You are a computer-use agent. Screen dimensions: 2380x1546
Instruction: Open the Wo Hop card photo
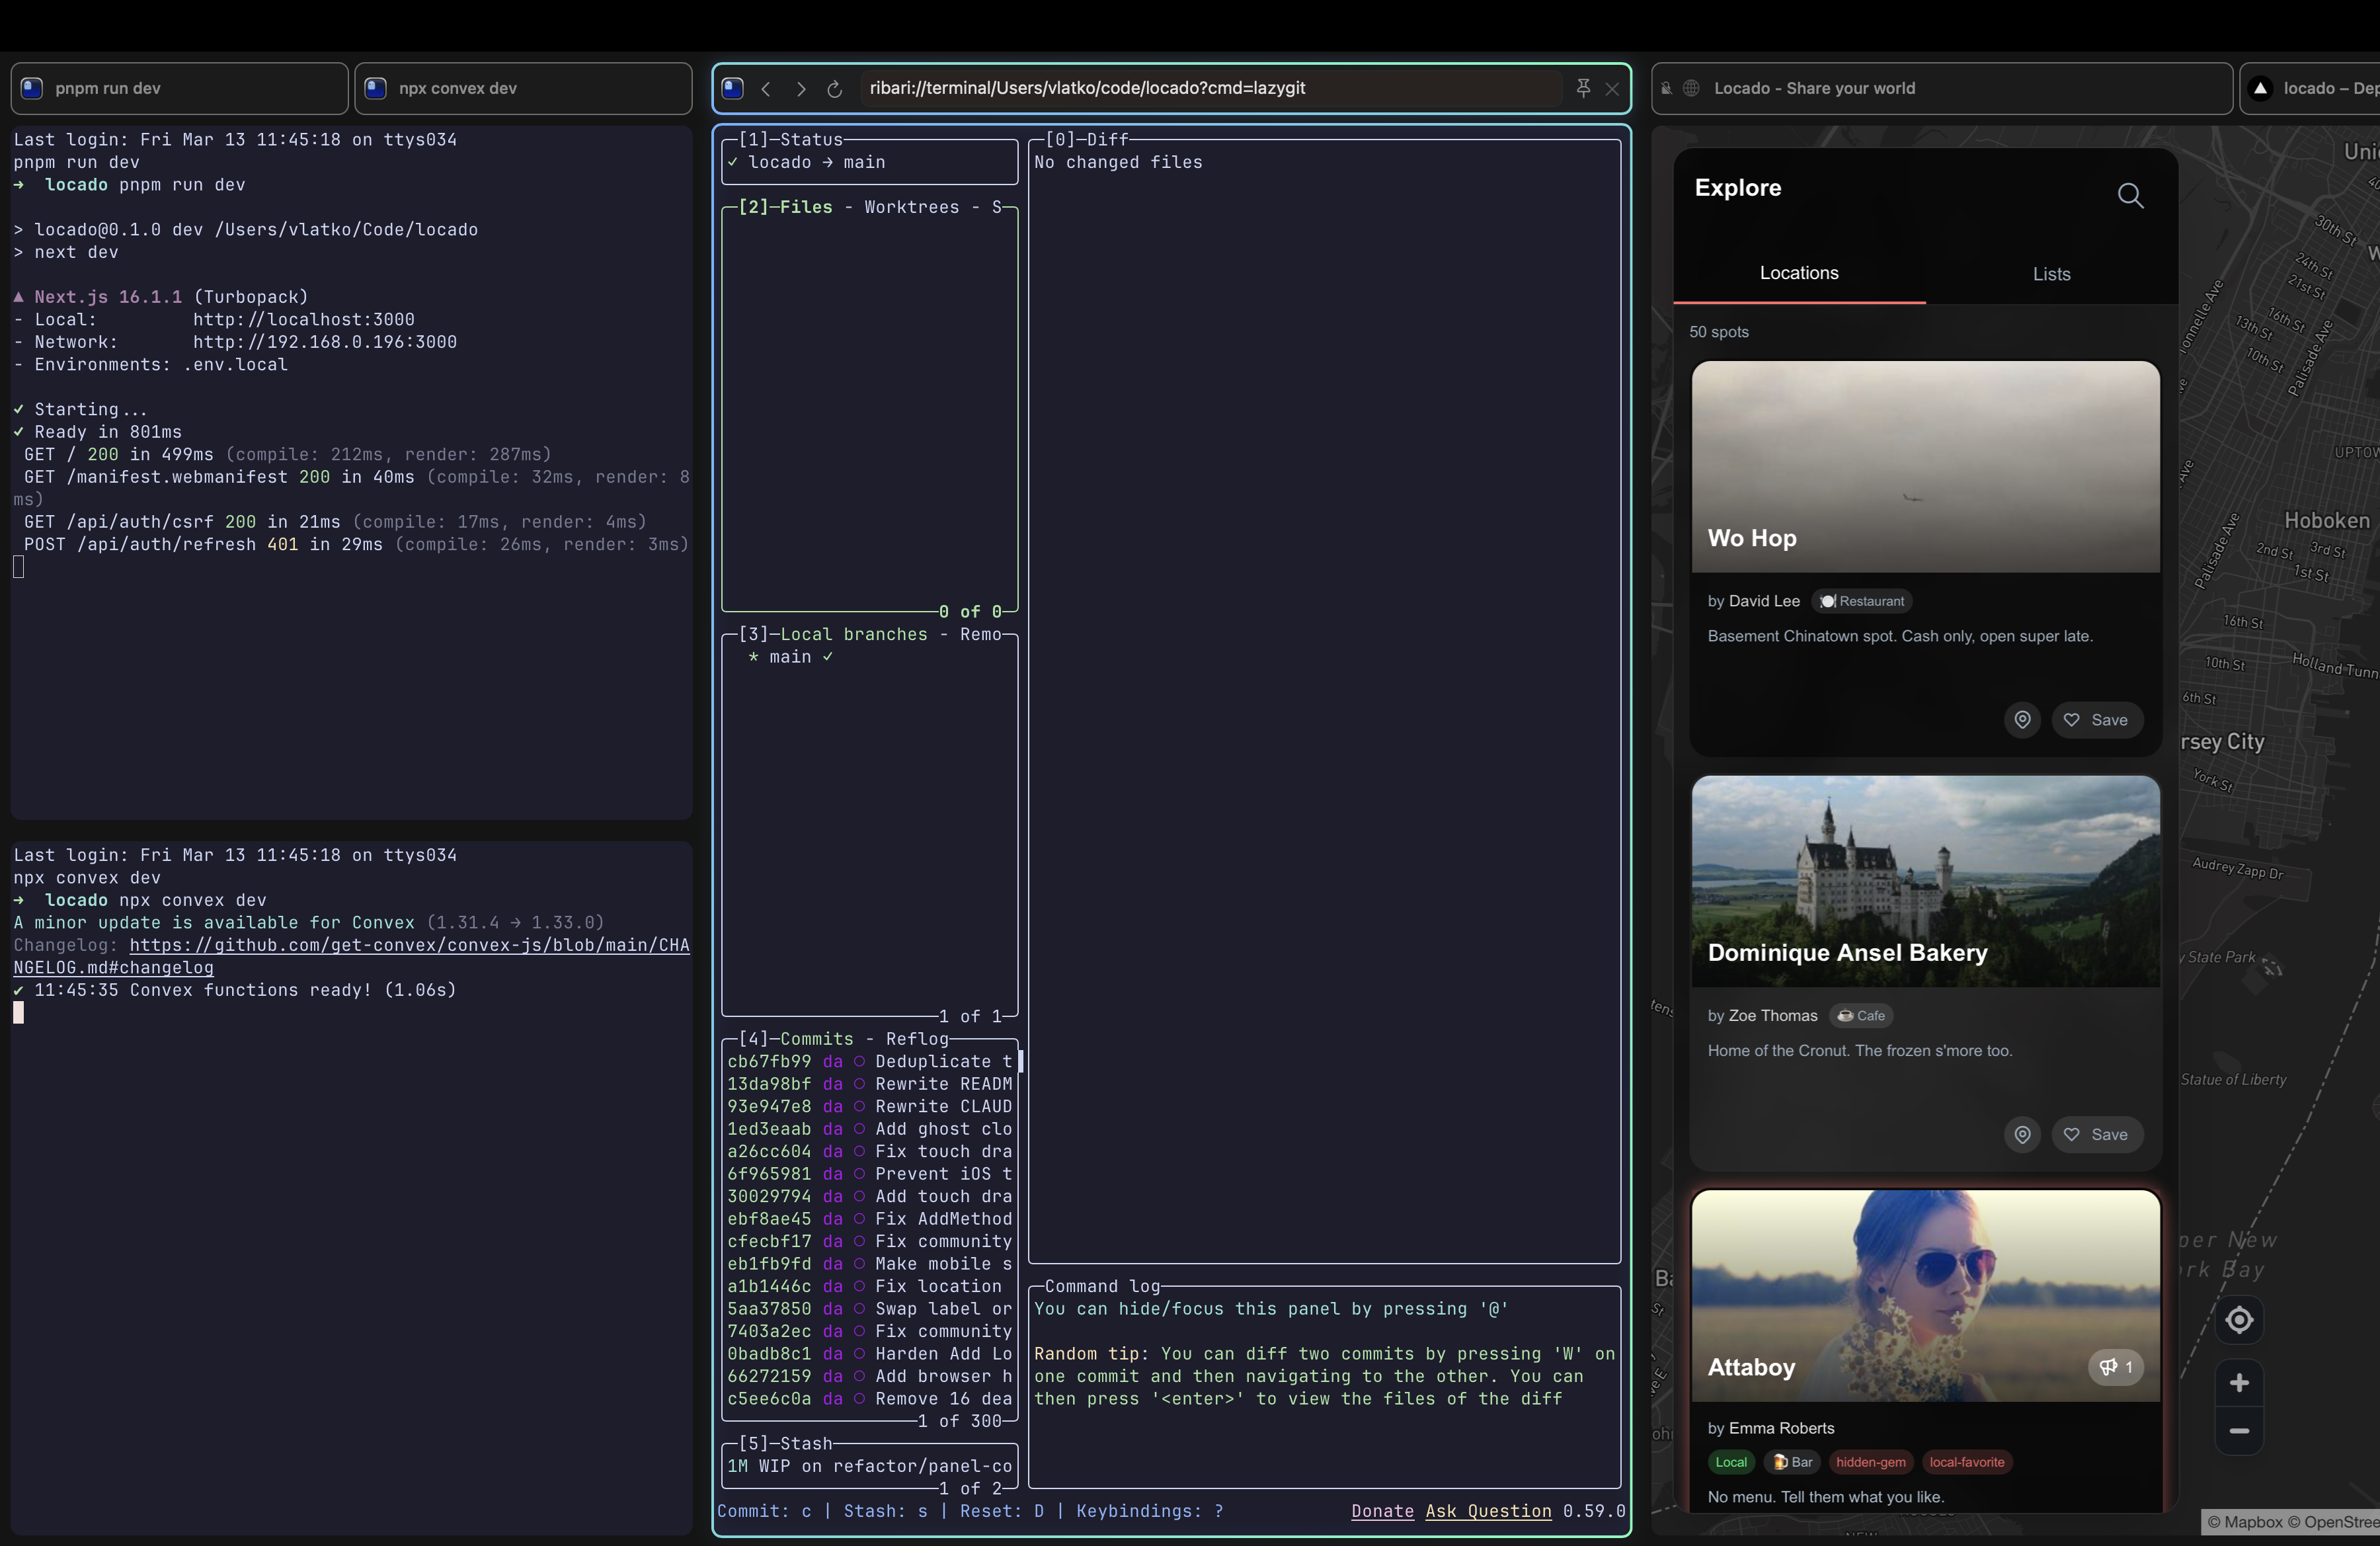[x=1925, y=467]
